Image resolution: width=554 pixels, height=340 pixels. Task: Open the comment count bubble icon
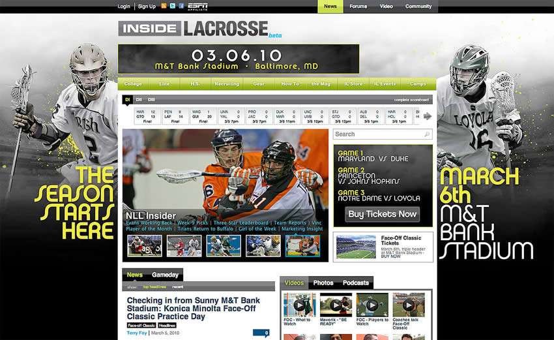click(x=261, y=333)
